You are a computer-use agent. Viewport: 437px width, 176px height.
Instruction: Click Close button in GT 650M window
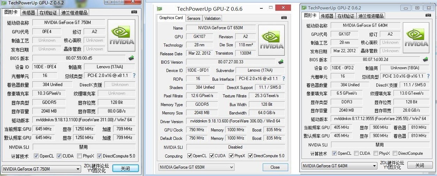click(x=275, y=167)
